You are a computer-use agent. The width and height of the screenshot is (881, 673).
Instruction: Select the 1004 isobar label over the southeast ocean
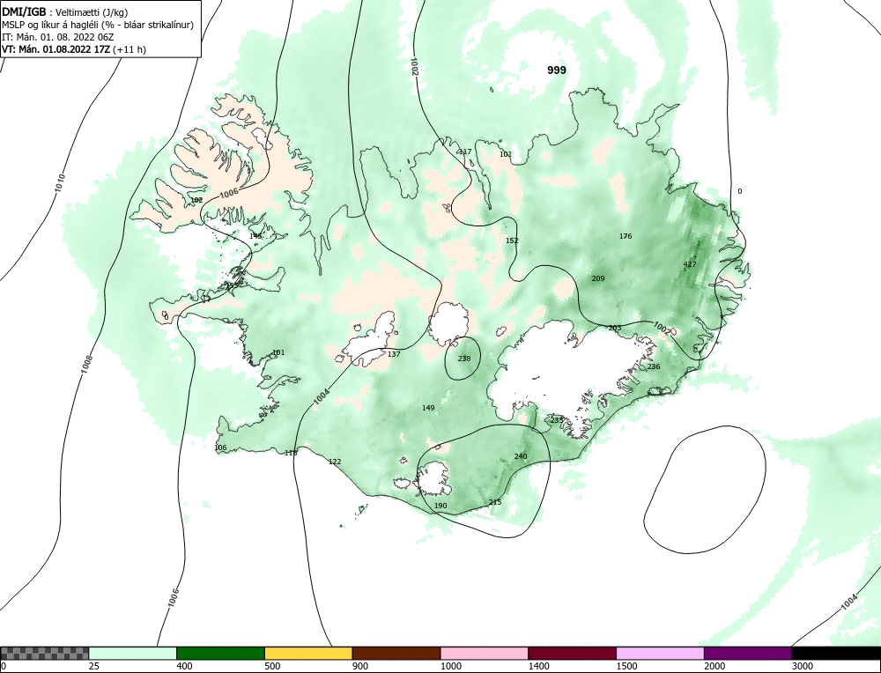(849, 602)
